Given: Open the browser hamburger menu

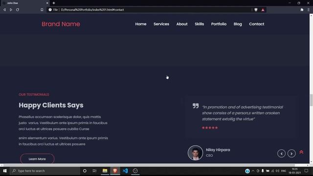Looking at the screenshot, I should pos(309,10).
